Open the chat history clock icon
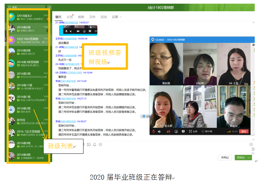The image size is (279, 188). [x=251, y=144]
